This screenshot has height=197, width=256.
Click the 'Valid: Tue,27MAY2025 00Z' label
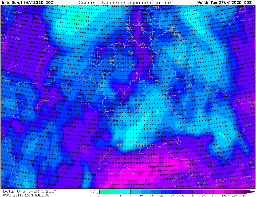(225, 2)
